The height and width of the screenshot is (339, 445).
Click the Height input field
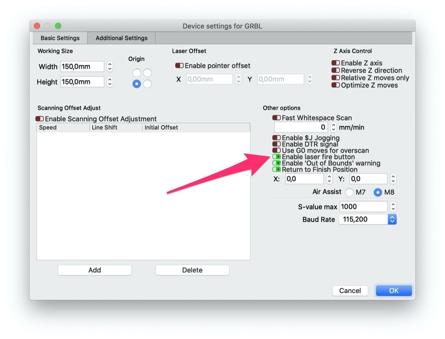[x=82, y=82]
